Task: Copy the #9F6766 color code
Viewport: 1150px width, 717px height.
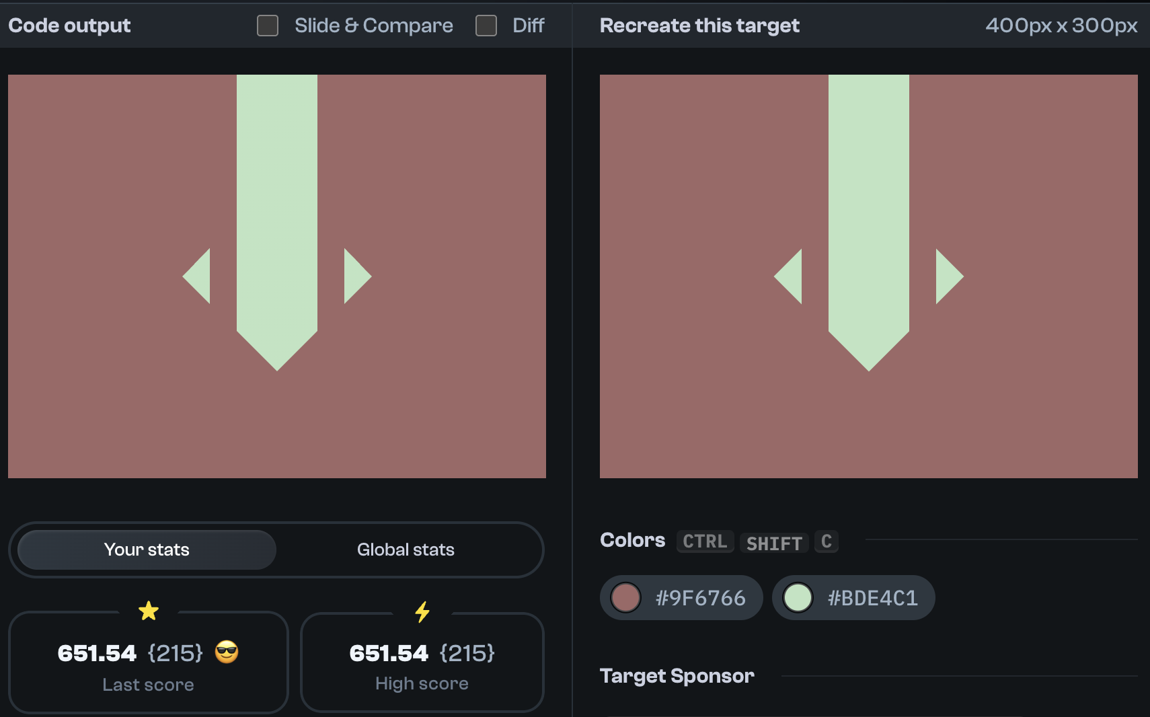Action: click(x=699, y=597)
